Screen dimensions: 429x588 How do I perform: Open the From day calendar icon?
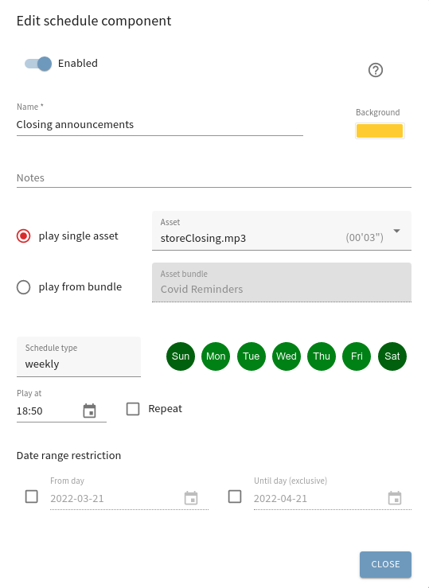click(191, 498)
